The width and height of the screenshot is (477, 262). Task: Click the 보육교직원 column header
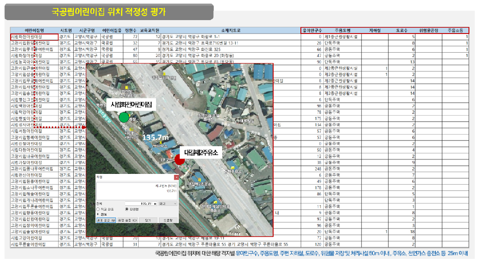click(149, 30)
